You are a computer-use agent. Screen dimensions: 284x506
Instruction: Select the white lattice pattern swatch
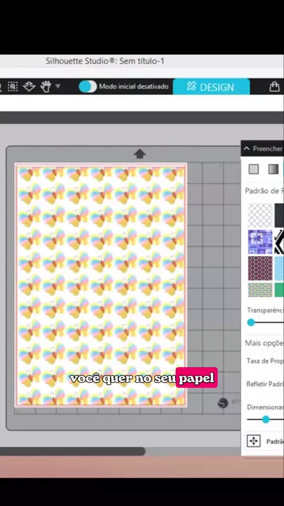260,215
